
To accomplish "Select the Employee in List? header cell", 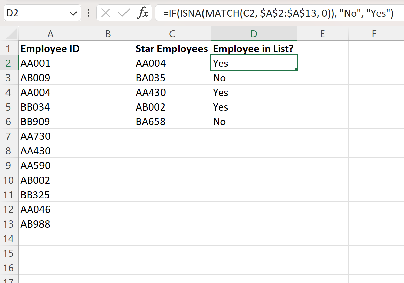I will [254, 48].
